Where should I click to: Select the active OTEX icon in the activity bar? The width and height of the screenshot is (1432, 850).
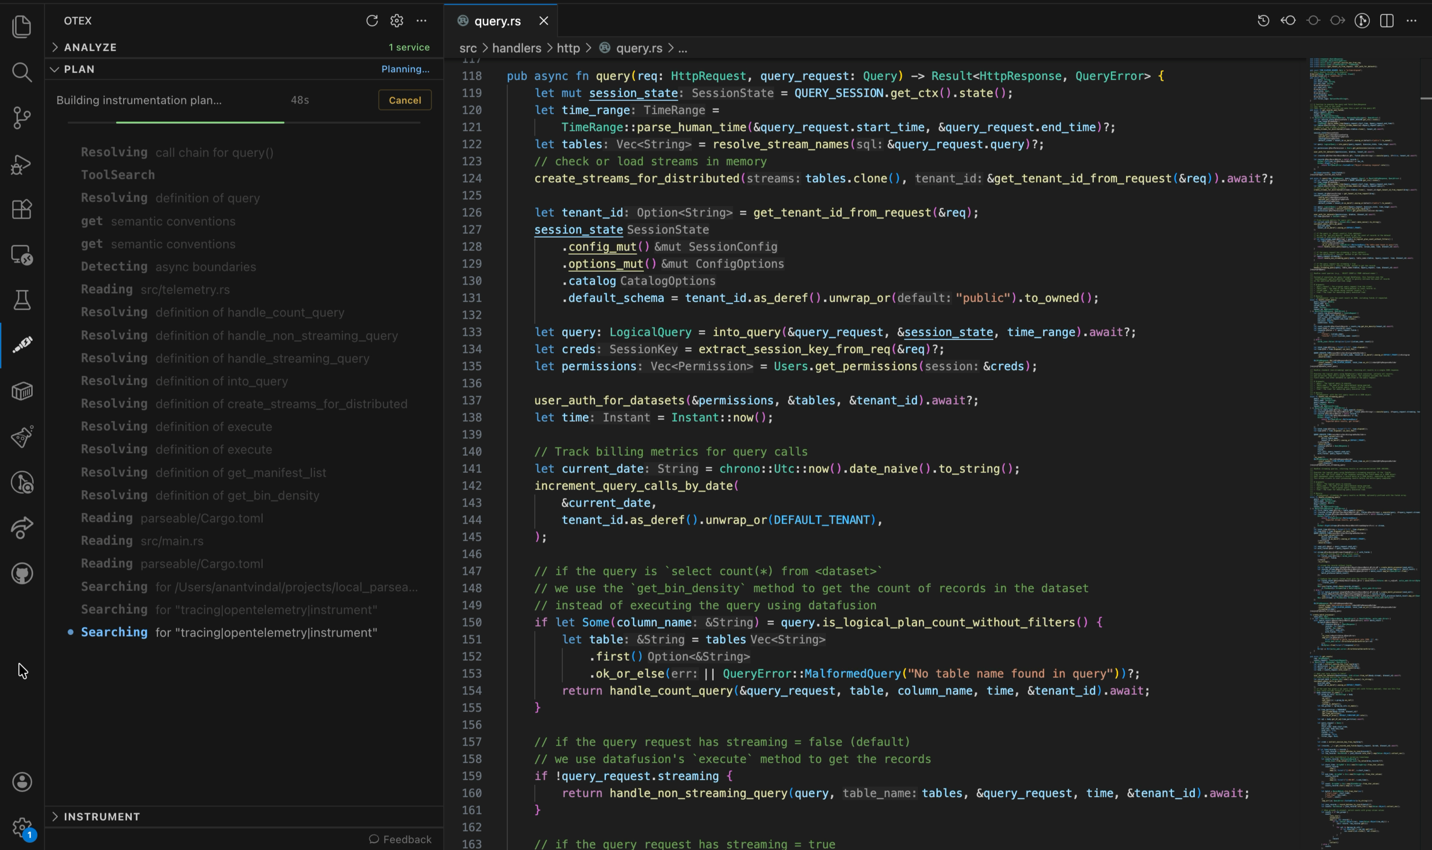[22, 345]
